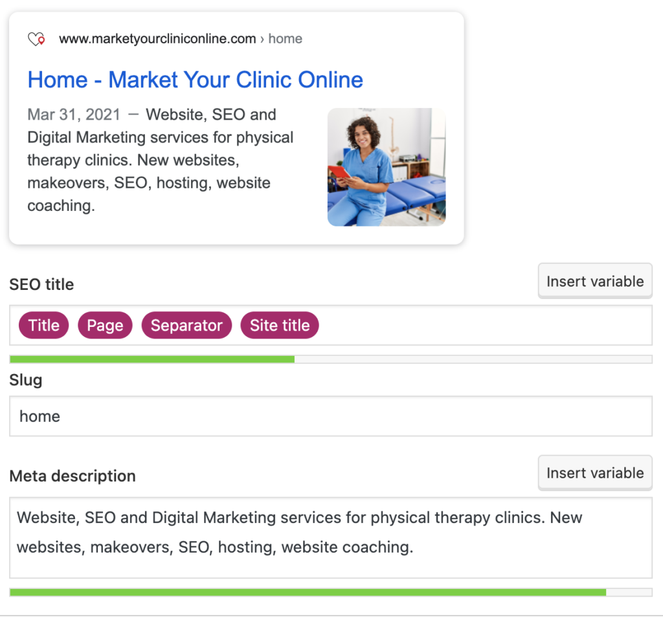The width and height of the screenshot is (663, 631).
Task: Click the SEO title length progress bar
Action: pos(331,359)
